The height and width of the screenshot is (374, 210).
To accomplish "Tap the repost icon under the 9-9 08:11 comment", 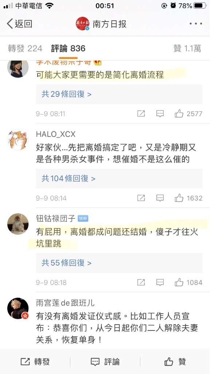I will (141, 114).
